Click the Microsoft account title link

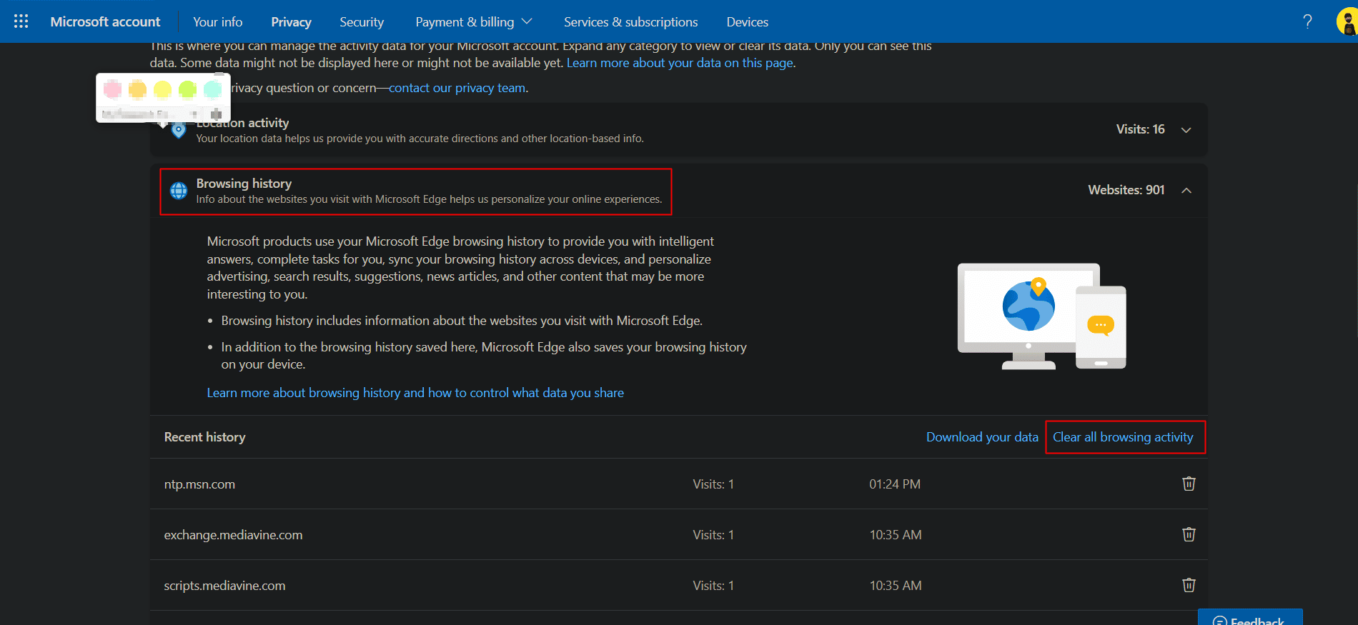[105, 21]
